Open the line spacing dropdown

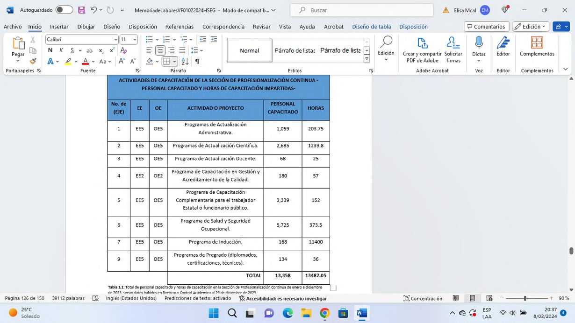[201, 50]
